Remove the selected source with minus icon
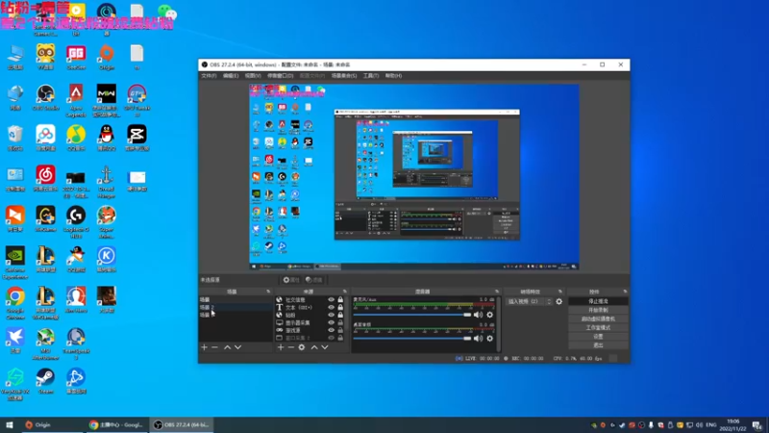The image size is (769, 433). (291, 347)
